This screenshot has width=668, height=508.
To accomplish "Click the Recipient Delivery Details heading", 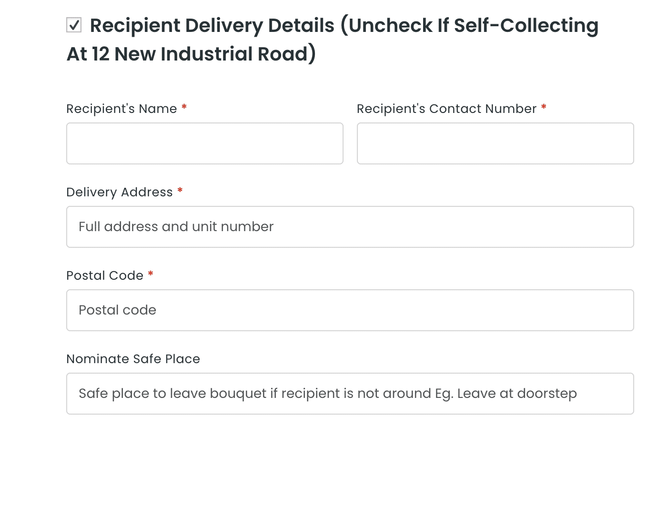I will point(332,39).
